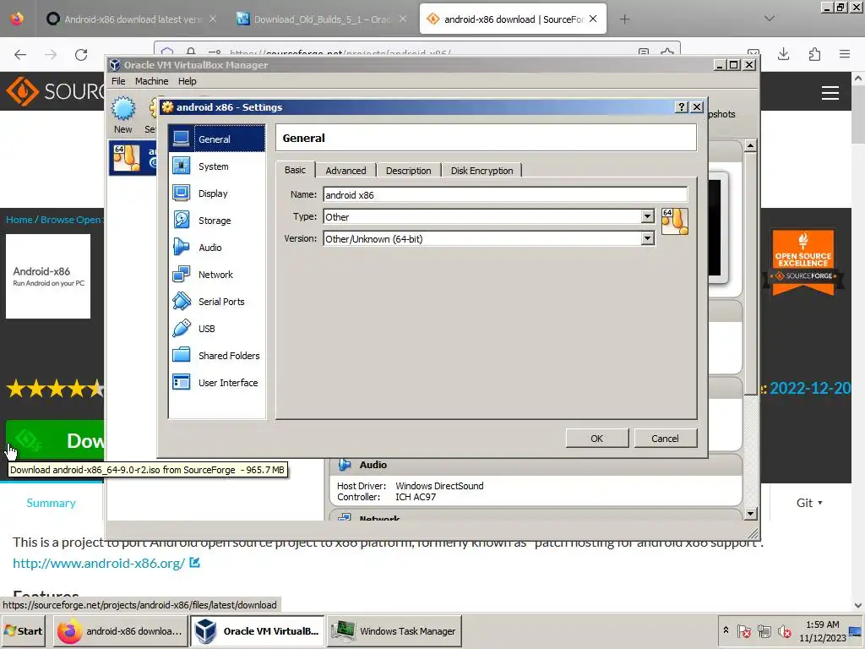The height and width of the screenshot is (649, 865).
Task: Select android x86 VM in VirtualBox machine list
Action: point(133,157)
